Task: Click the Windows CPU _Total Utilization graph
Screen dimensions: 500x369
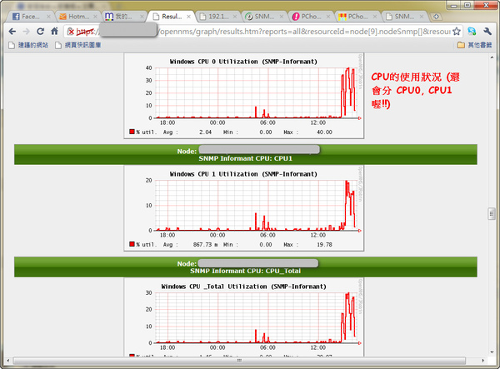Action: [x=244, y=317]
